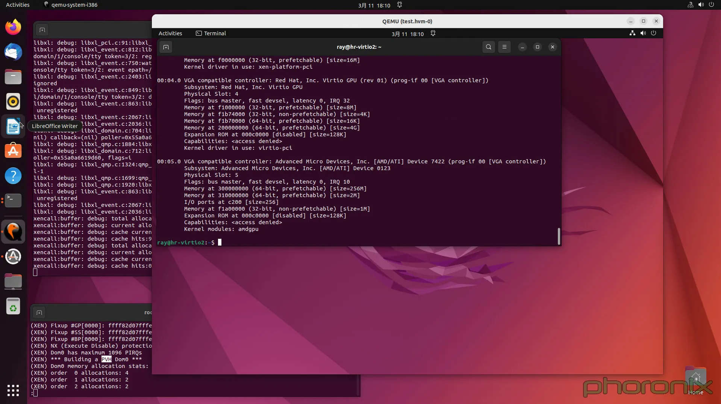
Task: Click the 'Kernel modules: amdgpu' line
Action: [221, 229]
